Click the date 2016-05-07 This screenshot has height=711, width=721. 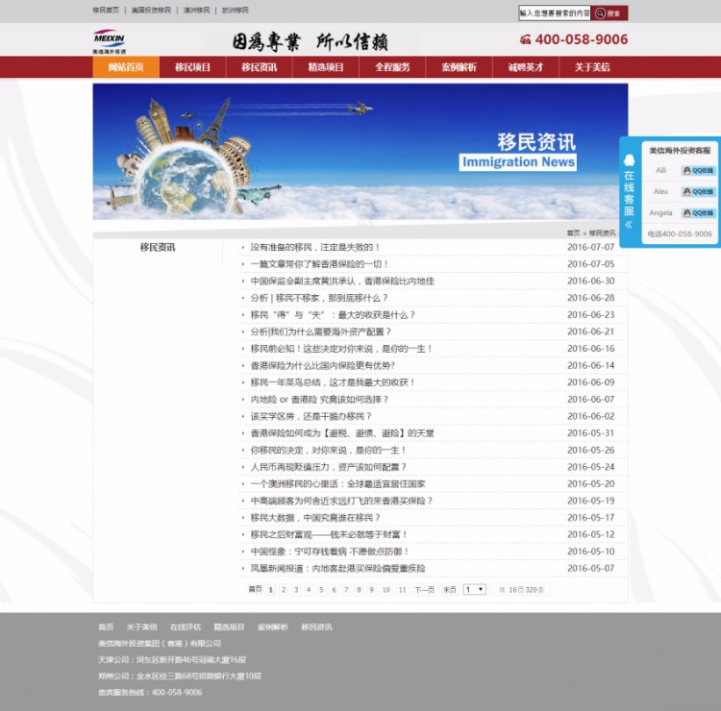click(591, 568)
